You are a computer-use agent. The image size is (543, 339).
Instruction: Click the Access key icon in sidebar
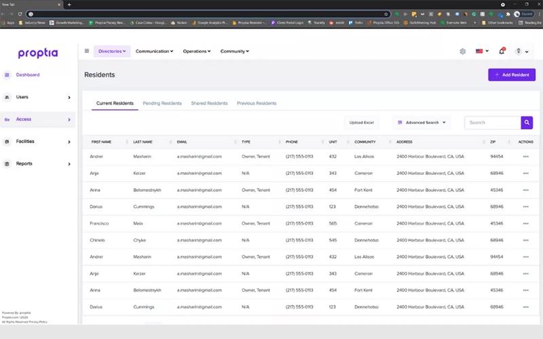click(7, 119)
